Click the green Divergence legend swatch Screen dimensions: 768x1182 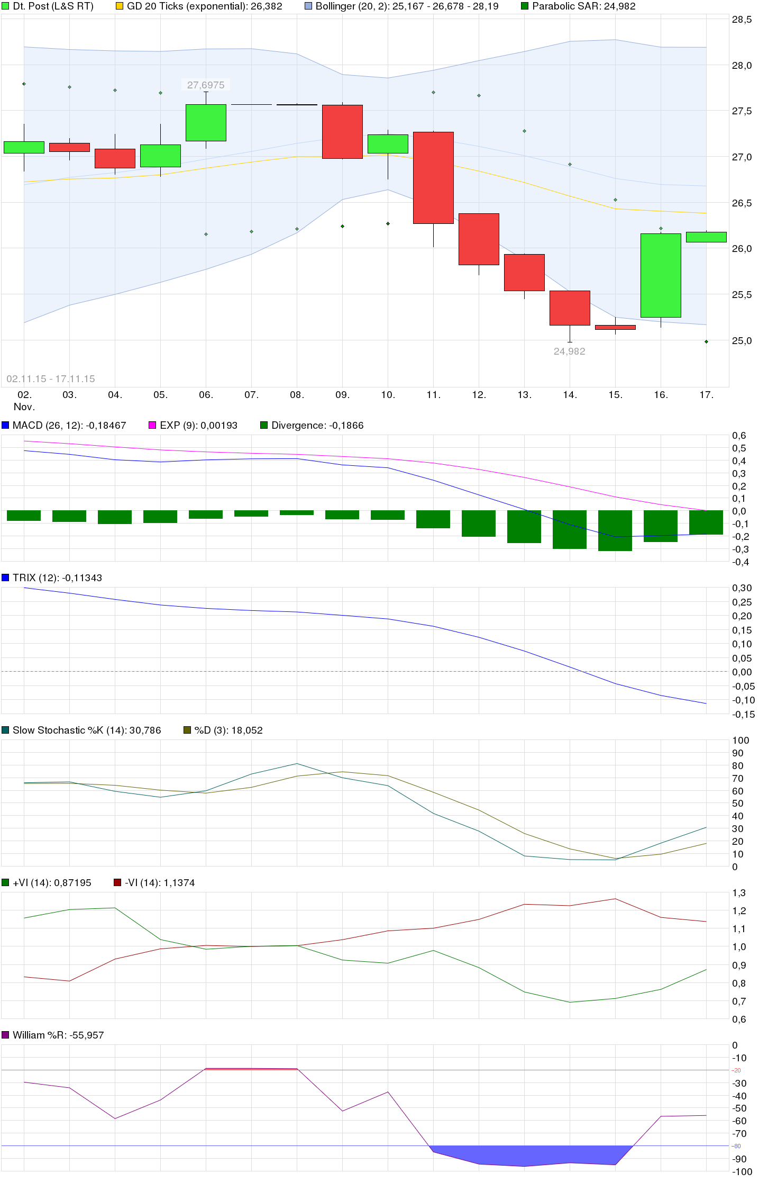264,425
